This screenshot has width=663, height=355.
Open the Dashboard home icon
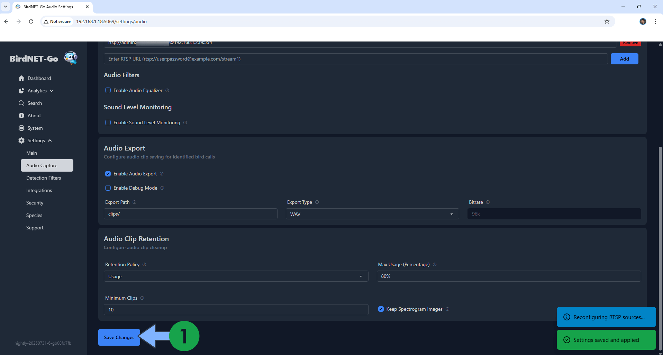point(21,78)
